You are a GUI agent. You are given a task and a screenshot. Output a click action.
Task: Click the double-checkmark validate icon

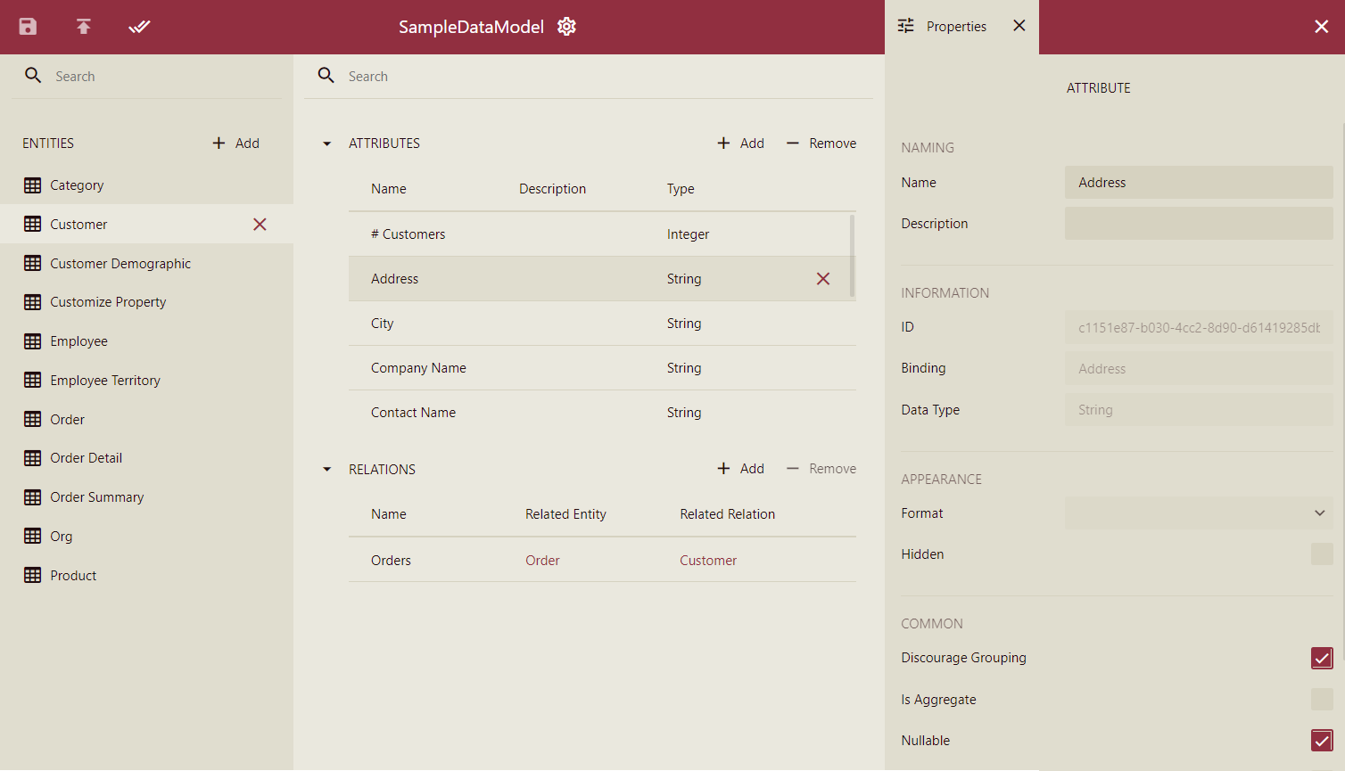pyautogui.click(x=139, y=27)
